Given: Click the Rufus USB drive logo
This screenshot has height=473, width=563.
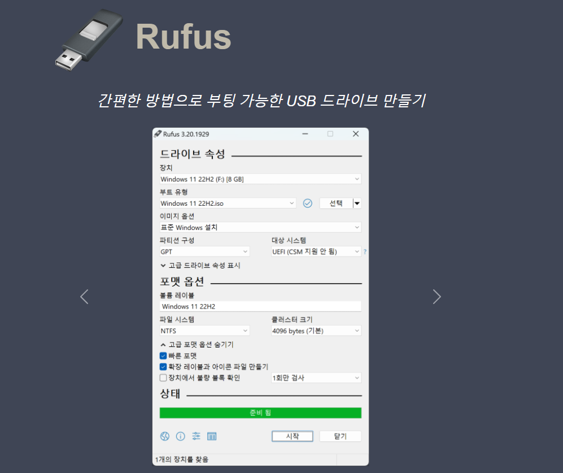Looking at the screenshot, I should tap(89, 40).
